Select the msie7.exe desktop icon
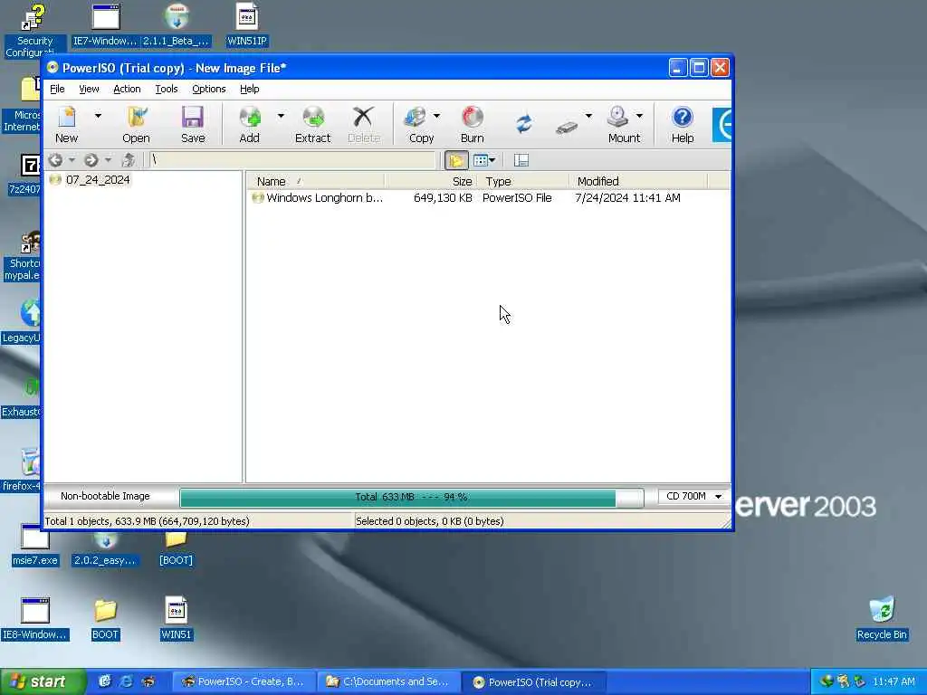Screen dimensions: 927x695 coord(35,546)
